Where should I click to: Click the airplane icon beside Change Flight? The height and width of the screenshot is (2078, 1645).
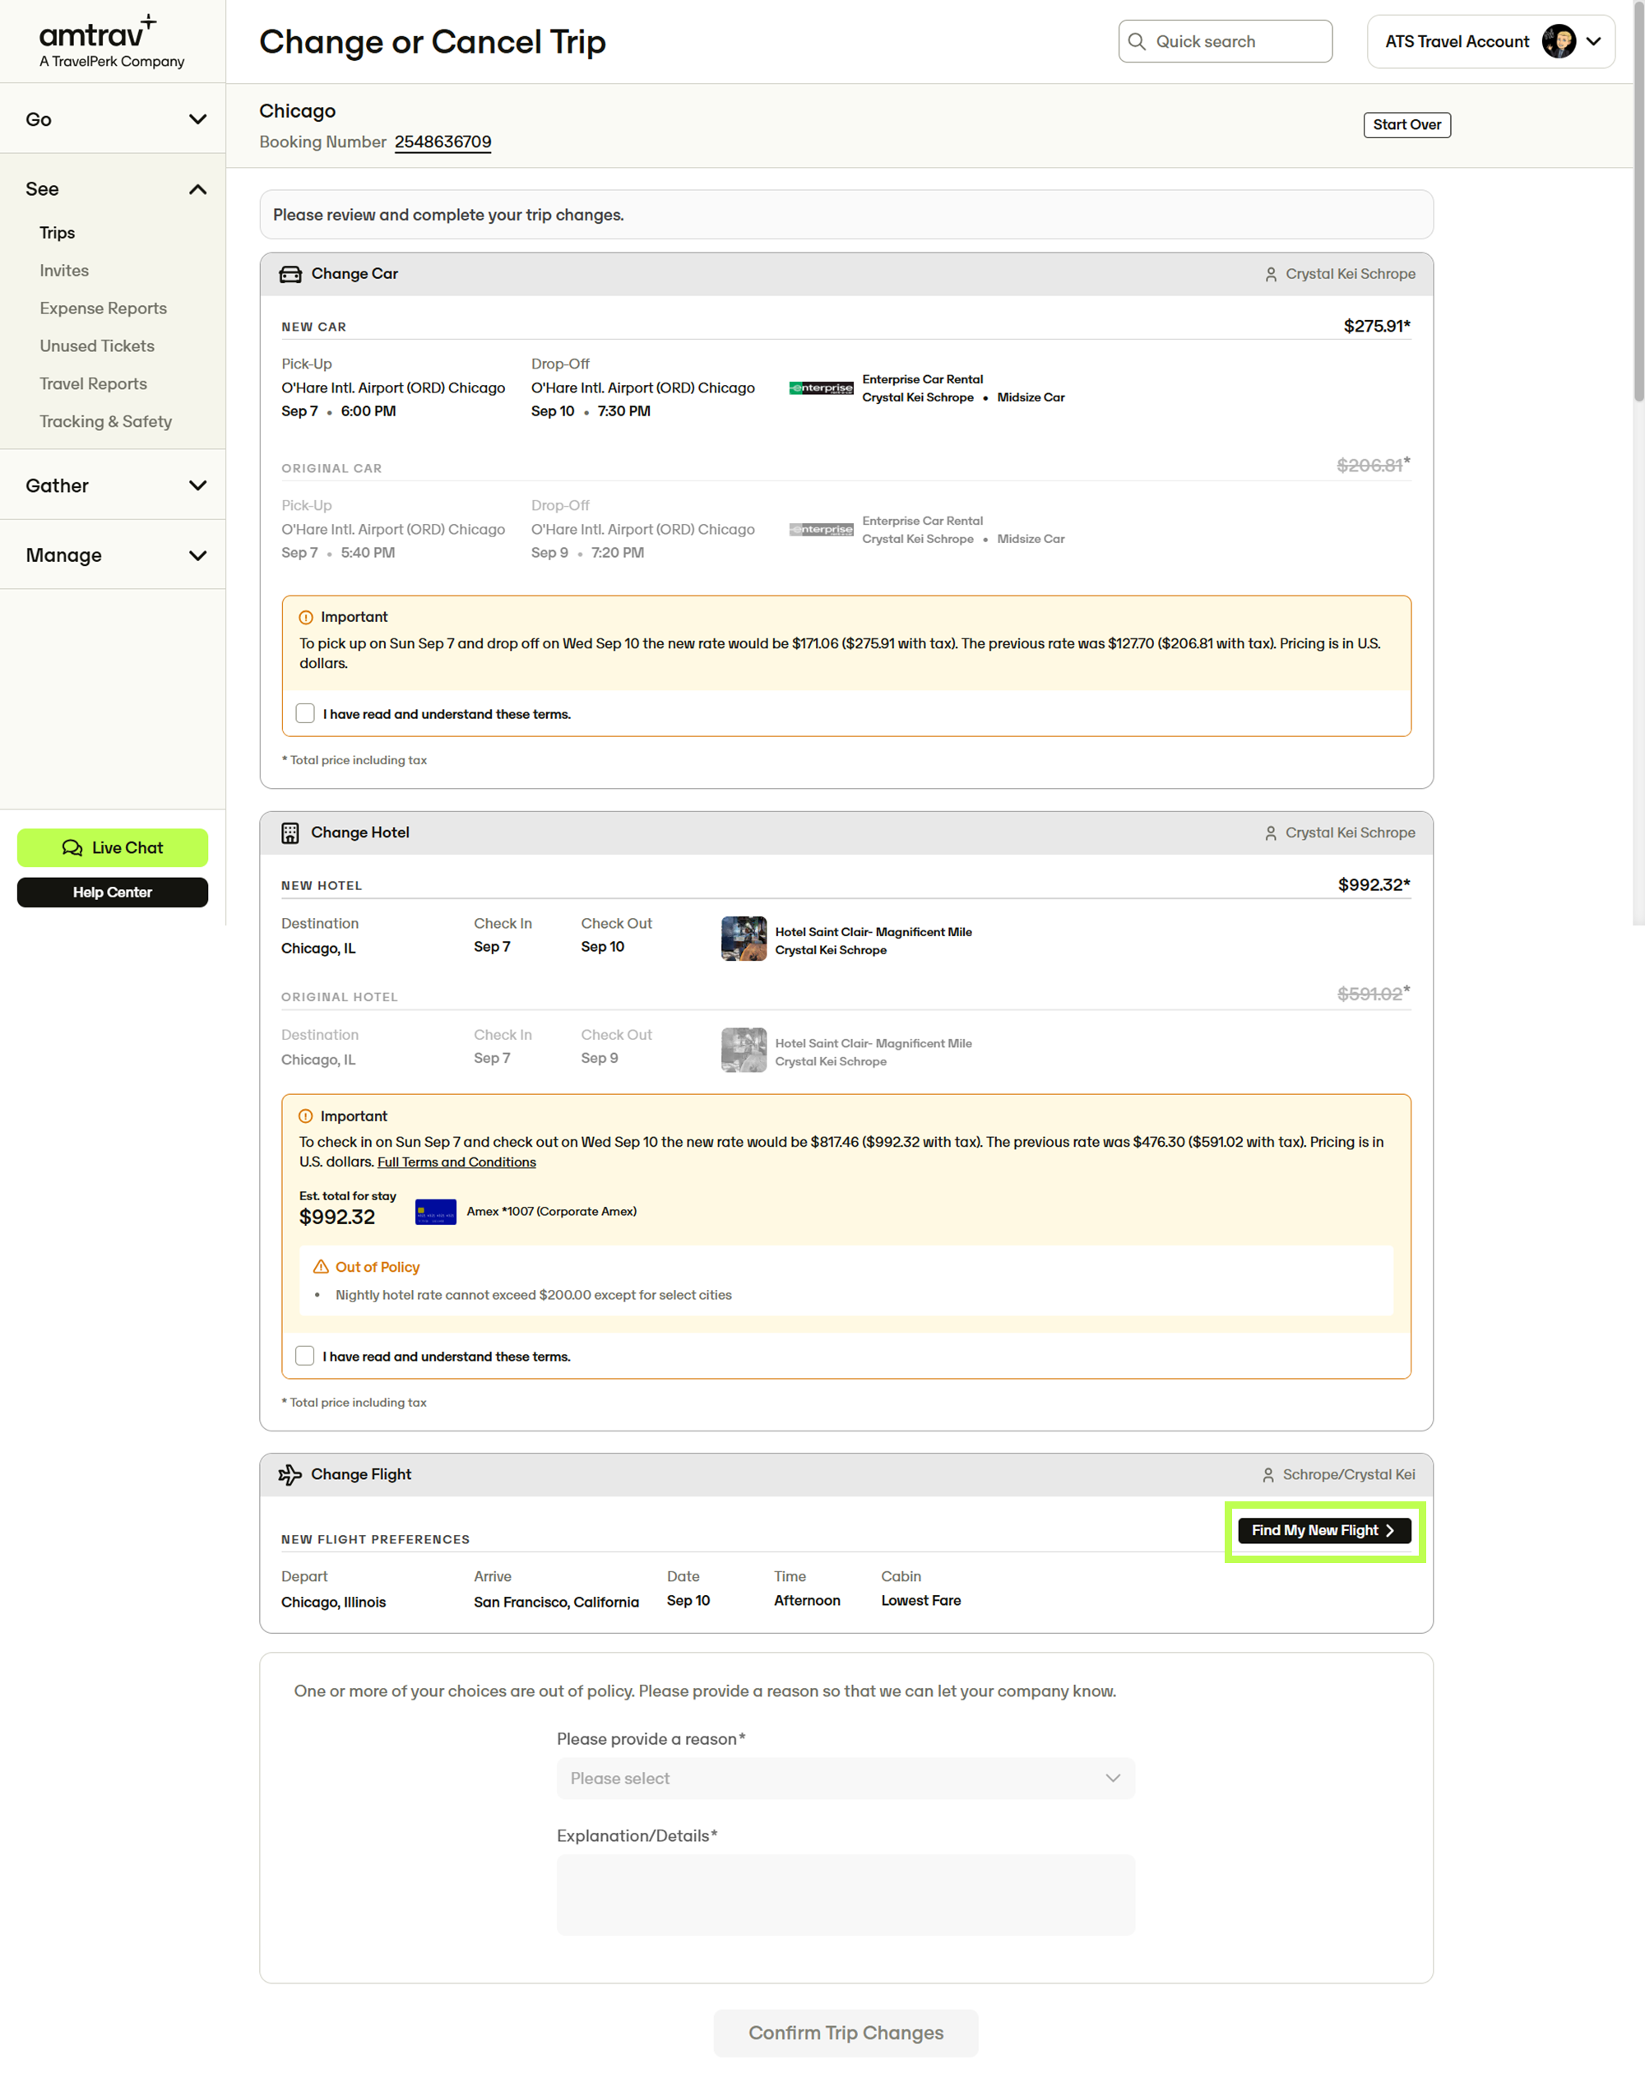[290, 1474]
